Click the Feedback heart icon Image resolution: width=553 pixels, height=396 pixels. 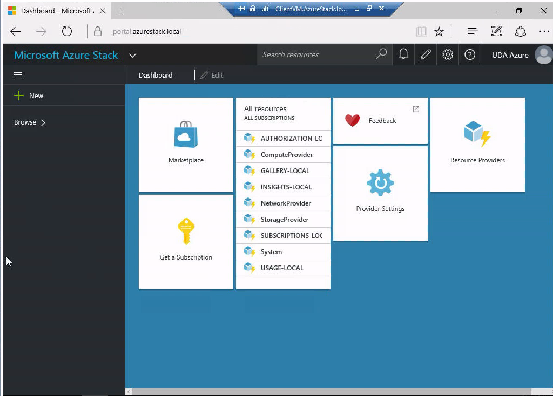point(352,120)
